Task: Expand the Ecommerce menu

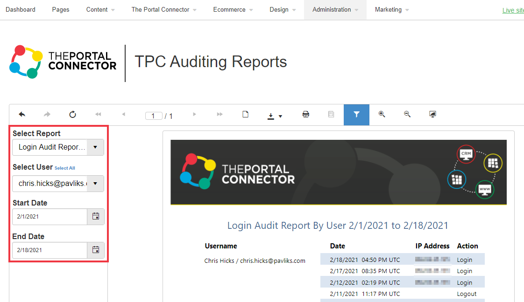Action: pos(233,10)
